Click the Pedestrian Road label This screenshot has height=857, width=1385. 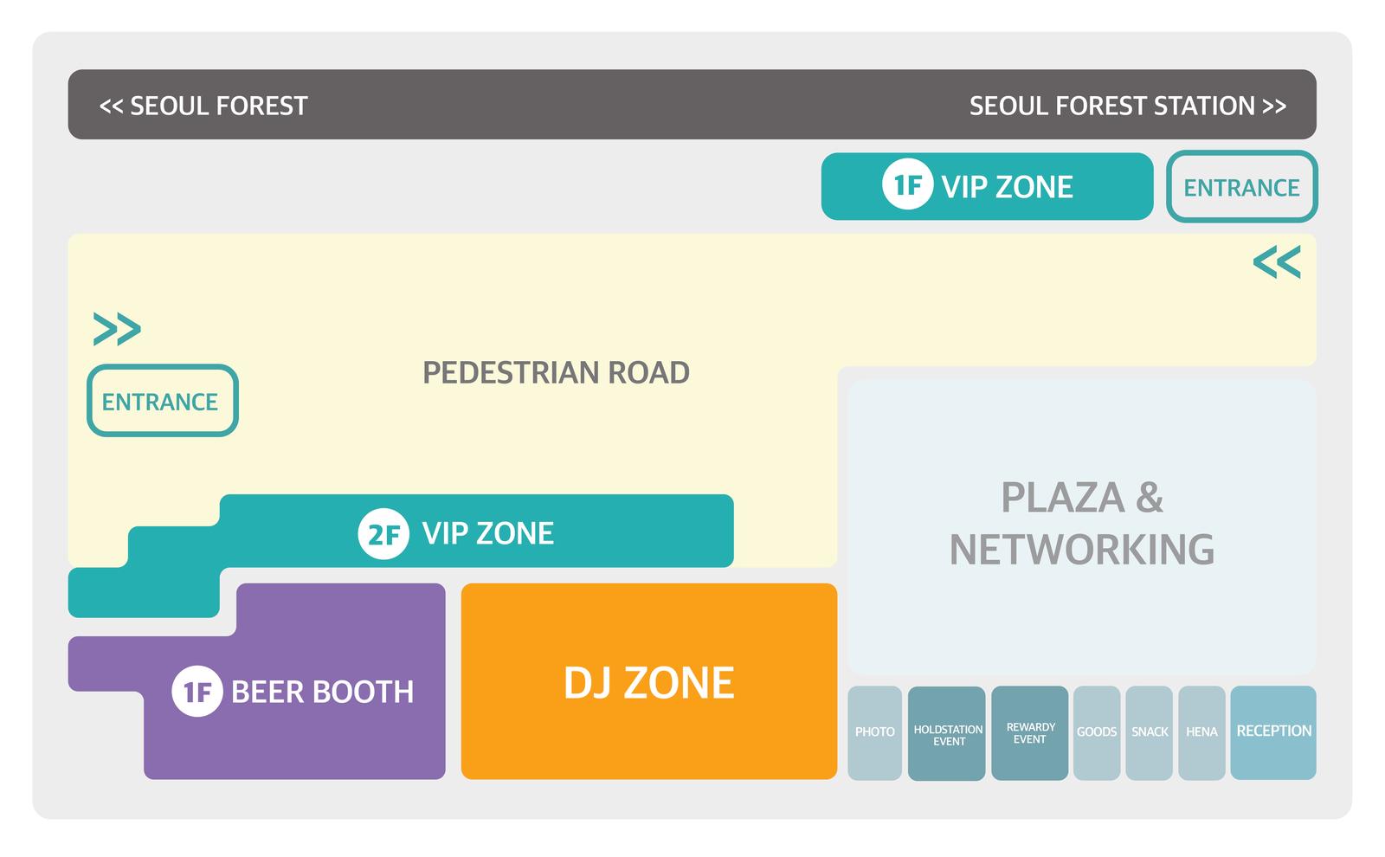[556, 373]
